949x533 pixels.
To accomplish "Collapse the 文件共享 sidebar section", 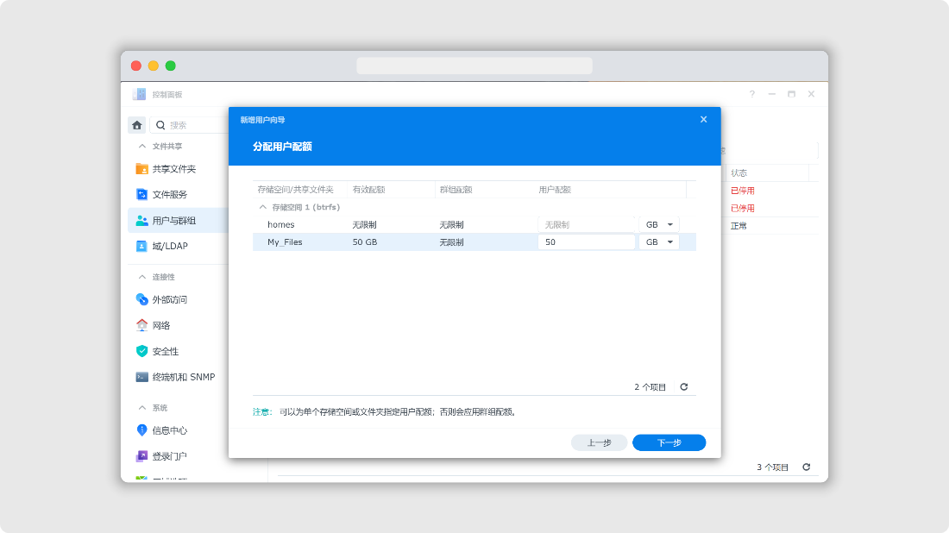I will [x=142, y=147].
